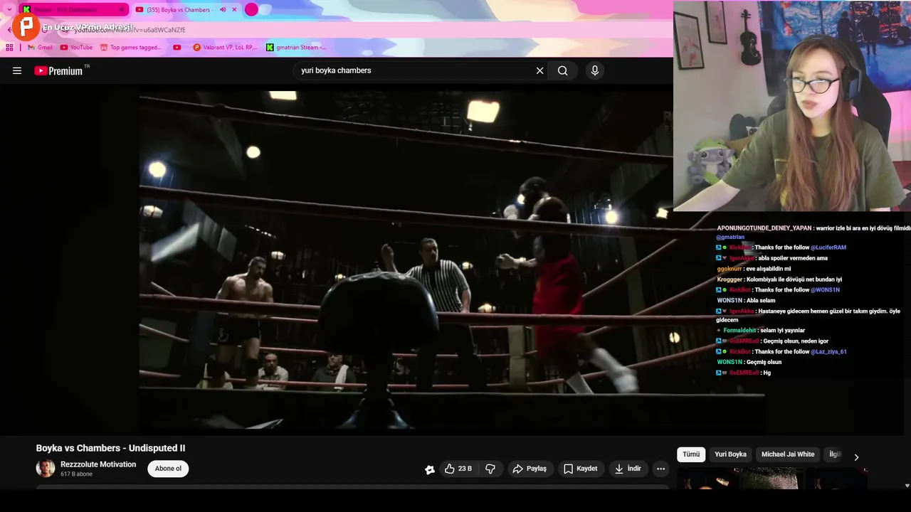The width and height of the screenshot is (911, 512).
Task: Open the Gmail bookmark
Action: tap(40, 48)
